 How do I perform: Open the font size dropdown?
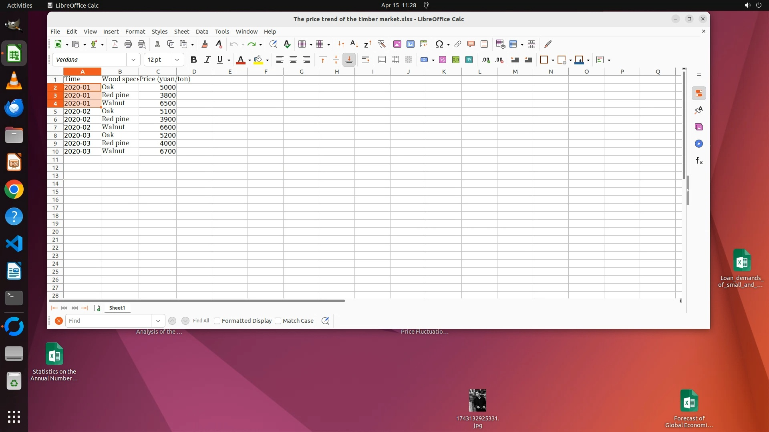pyautogui.click(x=177, y=60)
